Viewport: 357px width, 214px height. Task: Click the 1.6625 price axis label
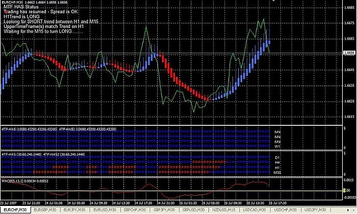click(350, 101)
